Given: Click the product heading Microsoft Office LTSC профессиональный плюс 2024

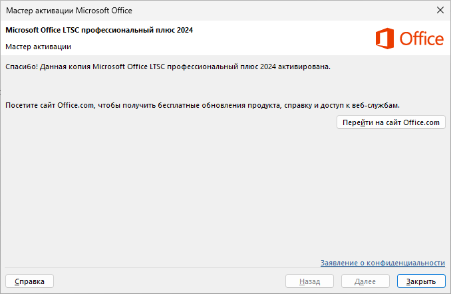Looking at the screenshot, I should pos(99,30).
